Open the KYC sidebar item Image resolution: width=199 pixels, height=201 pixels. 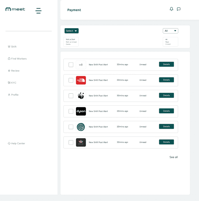[x=14, y=83]
